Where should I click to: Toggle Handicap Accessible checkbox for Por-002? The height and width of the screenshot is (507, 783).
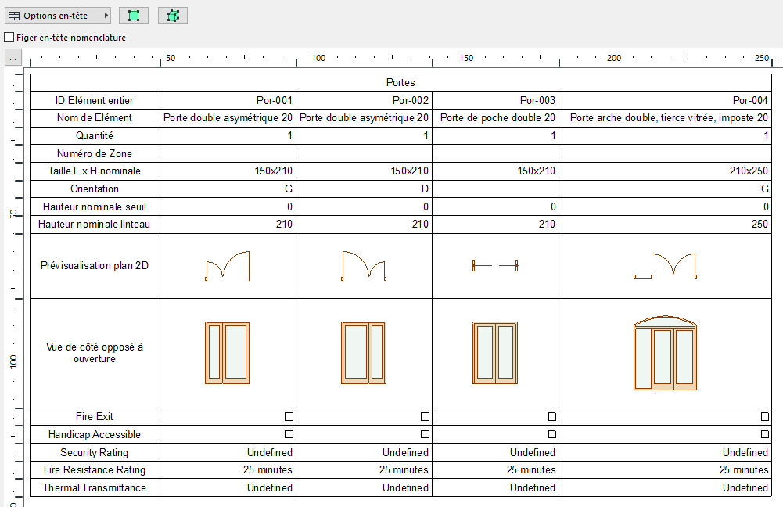pyautogui.click(x=425, y=434)
